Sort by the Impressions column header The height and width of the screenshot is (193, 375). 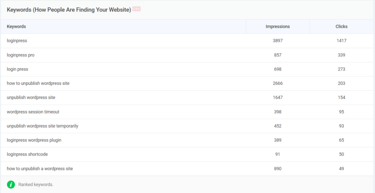(278, 26)
